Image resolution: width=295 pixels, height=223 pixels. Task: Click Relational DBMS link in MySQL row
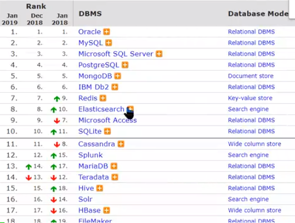(252, 43)
